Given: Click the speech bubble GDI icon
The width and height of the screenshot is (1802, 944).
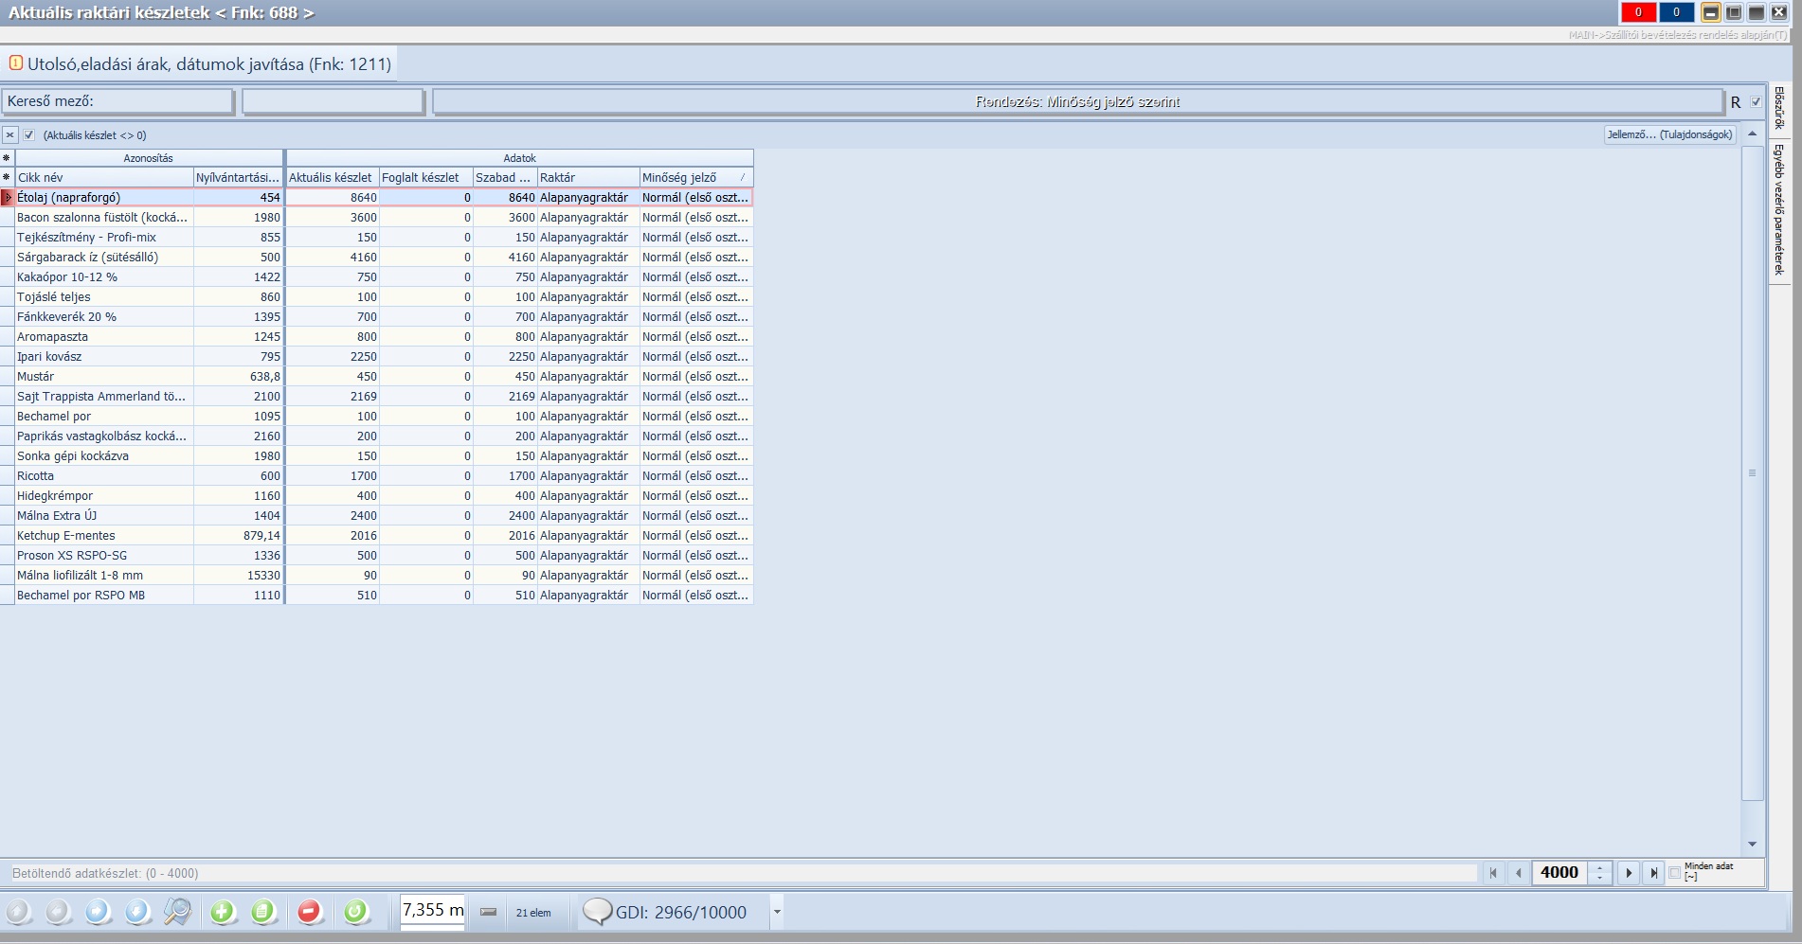Looking at the screenshot, I should [597, 912].
